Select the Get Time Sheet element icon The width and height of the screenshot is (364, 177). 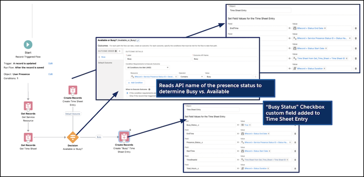tap(28, 137)
